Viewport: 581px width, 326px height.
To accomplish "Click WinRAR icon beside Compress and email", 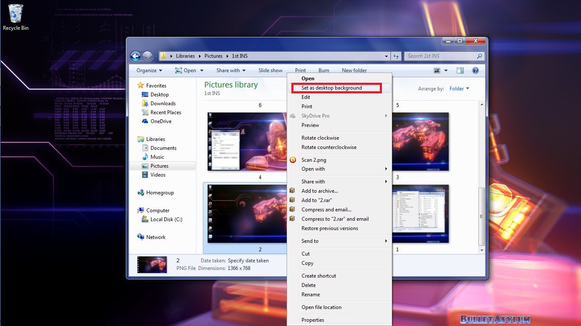I will coord(293,210).
